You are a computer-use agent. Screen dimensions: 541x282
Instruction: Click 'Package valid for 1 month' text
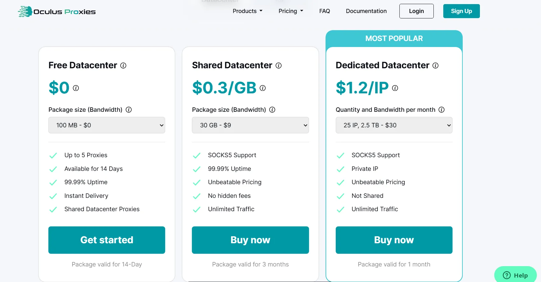[394, 264]
